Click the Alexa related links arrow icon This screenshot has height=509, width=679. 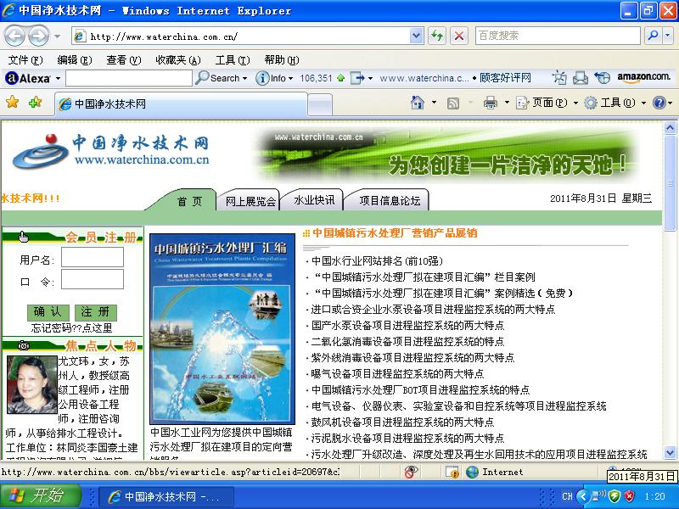pyautogui.click(x=356, y=78)
